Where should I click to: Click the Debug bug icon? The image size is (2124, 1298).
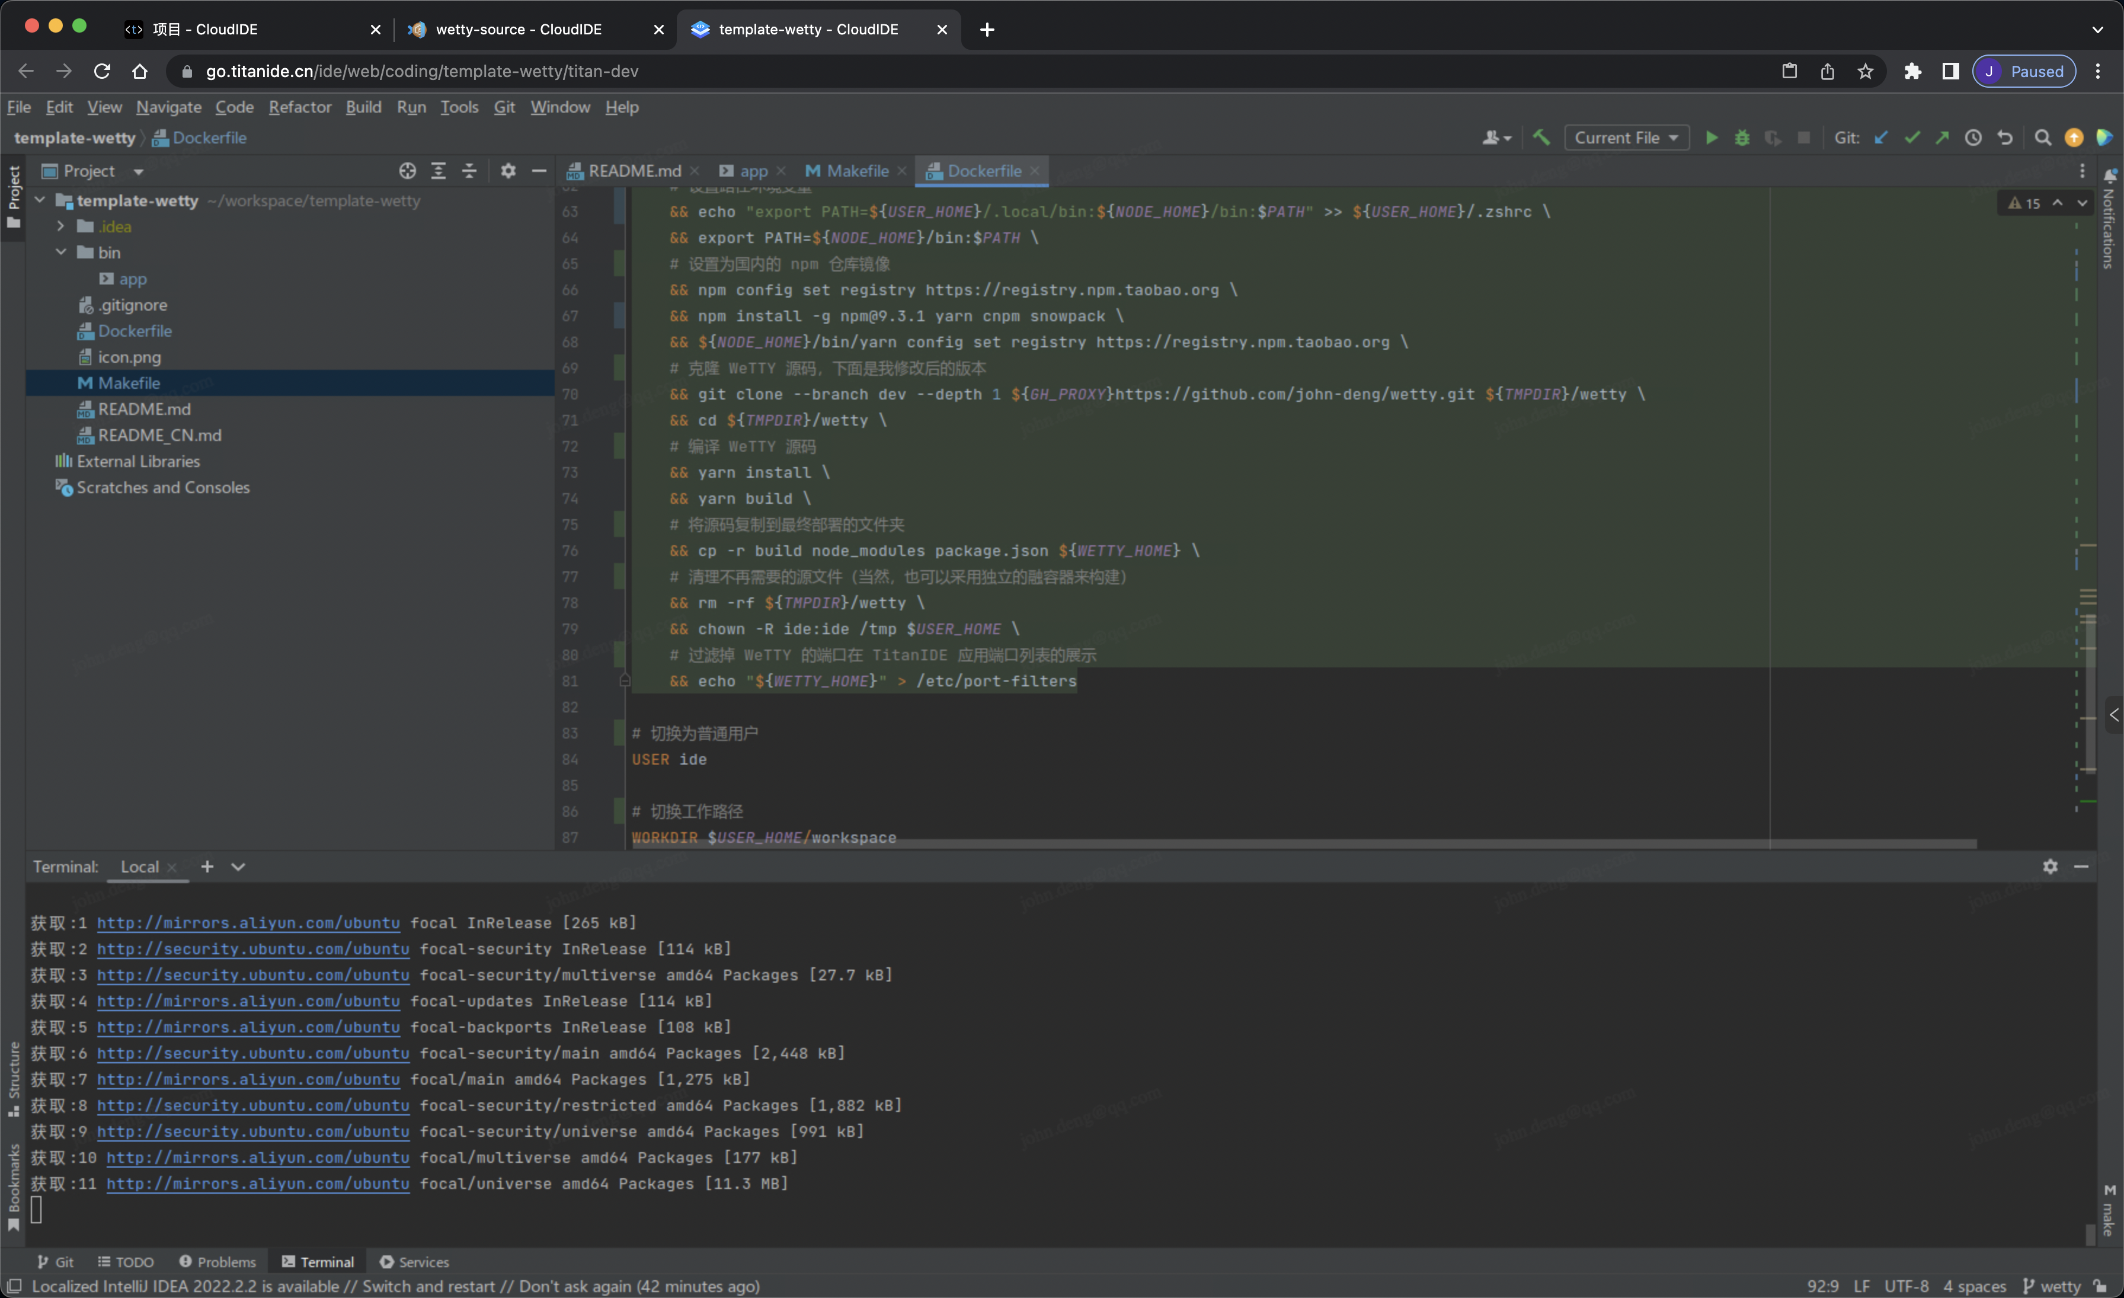coord(1741,138)
